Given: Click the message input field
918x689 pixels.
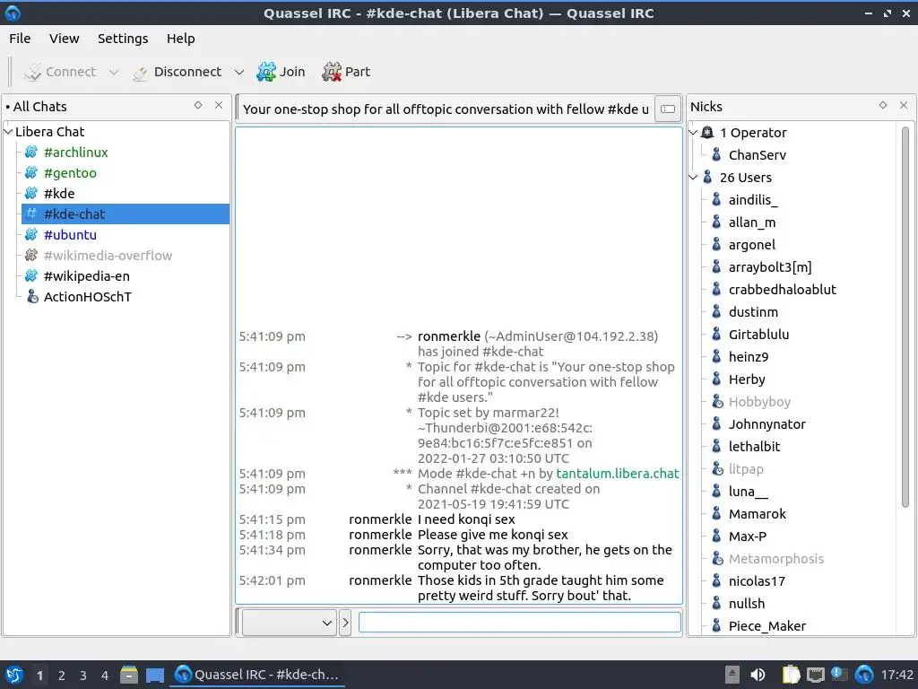Looking at the screenshot, I should tap(519, 623).
